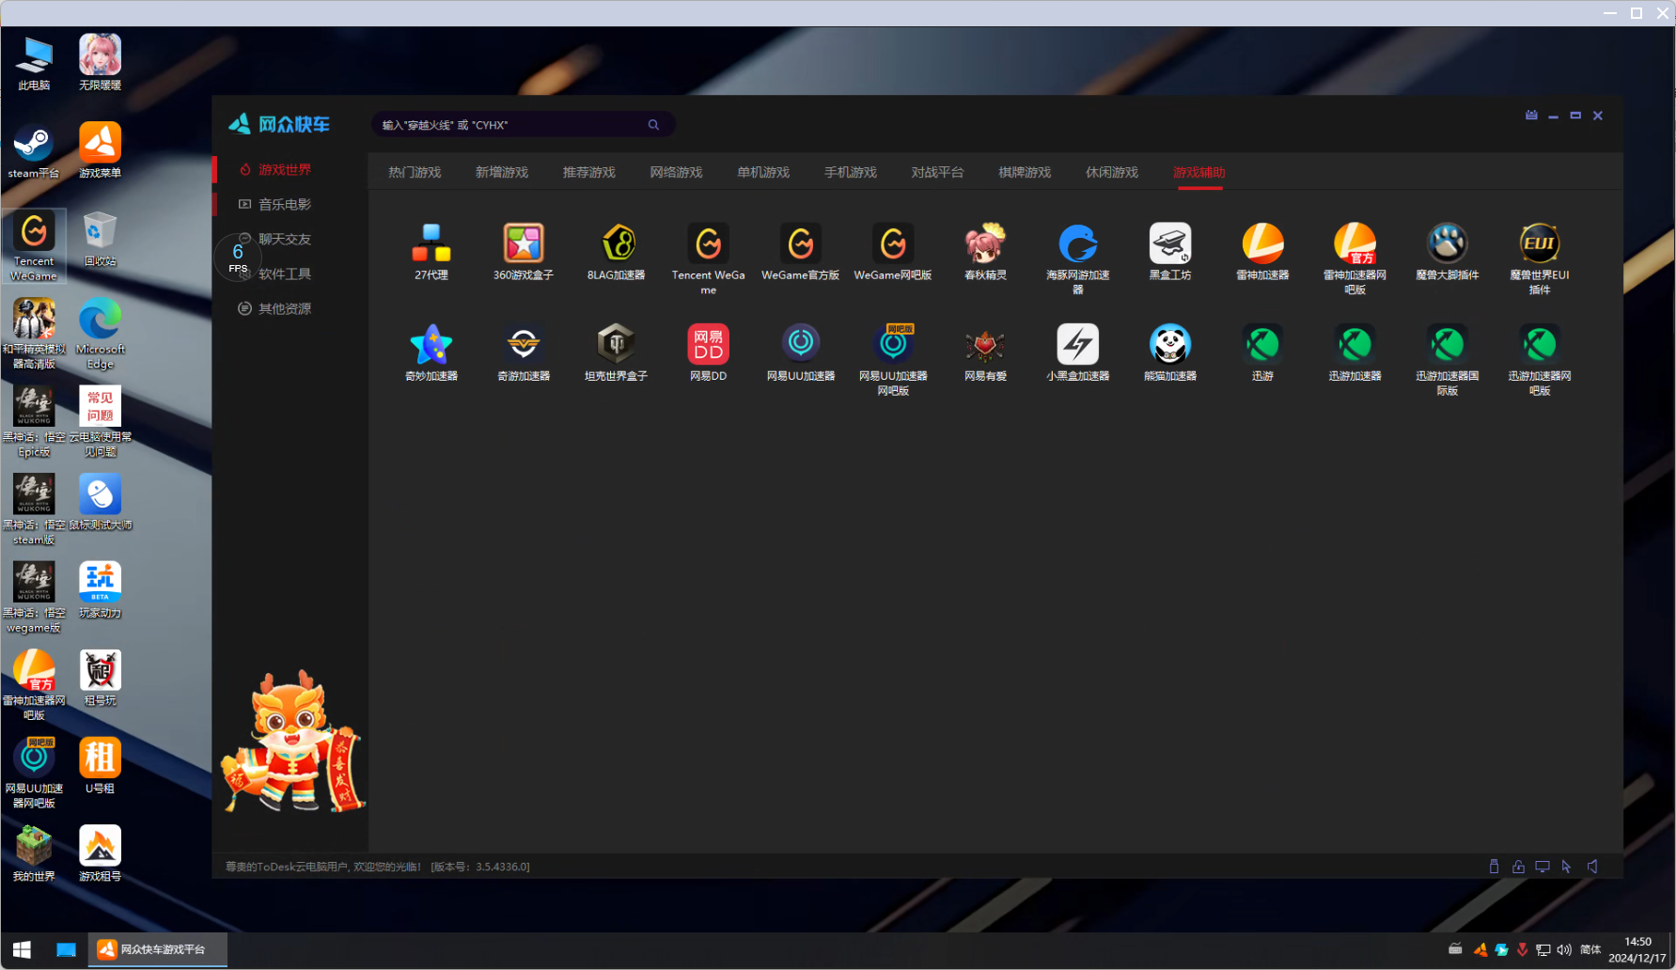
Task: Switch to the 新增游戏 tab
Action: pyautogui.click(x=502, y=172)
